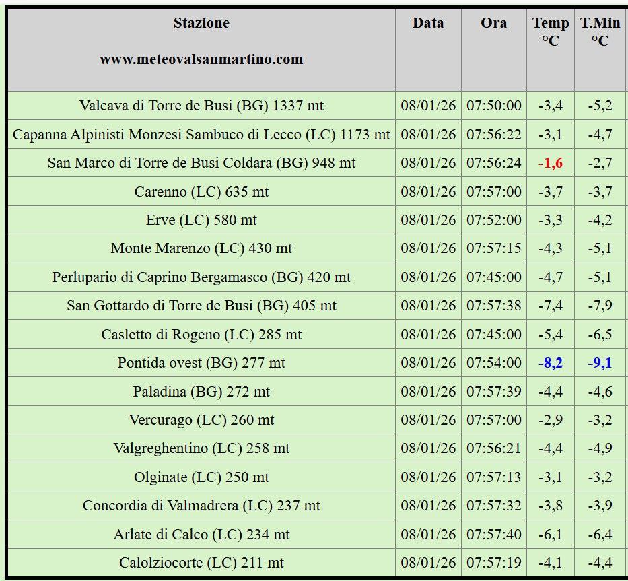Select Calolziocorte (LC) 211 mt station

point(201,563)
